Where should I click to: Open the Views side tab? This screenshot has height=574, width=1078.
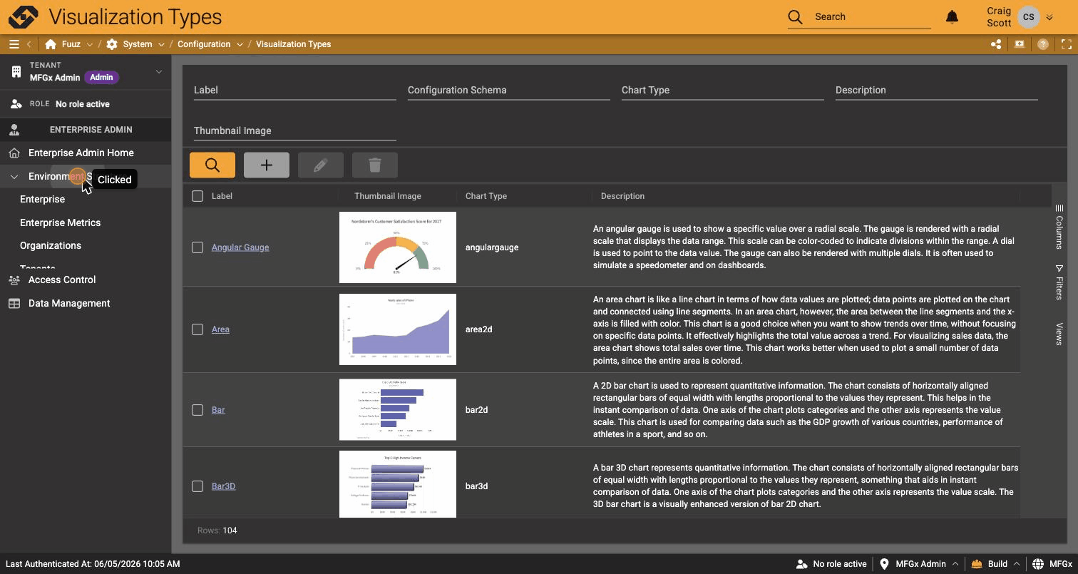point(1059,334)
